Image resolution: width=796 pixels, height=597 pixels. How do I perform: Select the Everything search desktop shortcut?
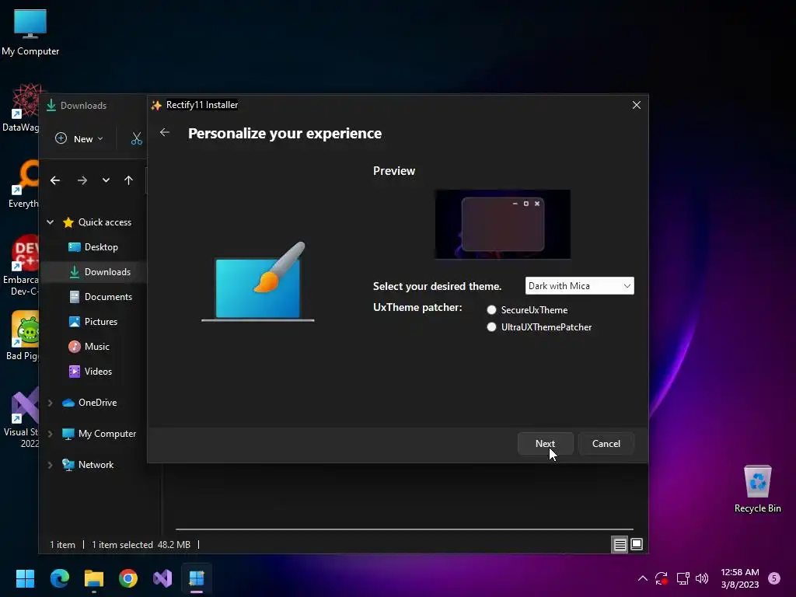click(x=23, y=184)
